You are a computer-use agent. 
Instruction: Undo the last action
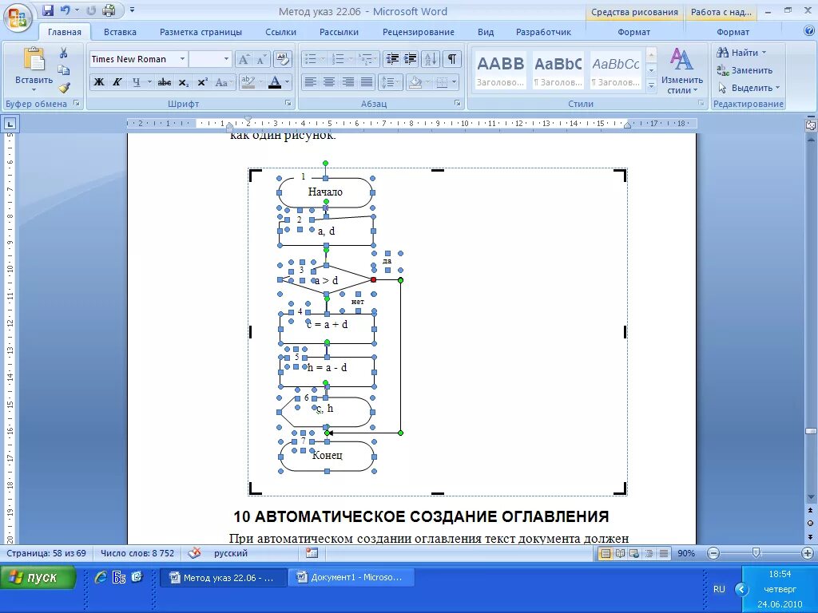point(66,10)
